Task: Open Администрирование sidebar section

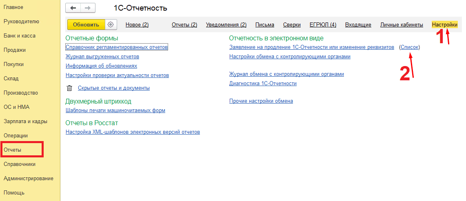Action: coord(29,179)
